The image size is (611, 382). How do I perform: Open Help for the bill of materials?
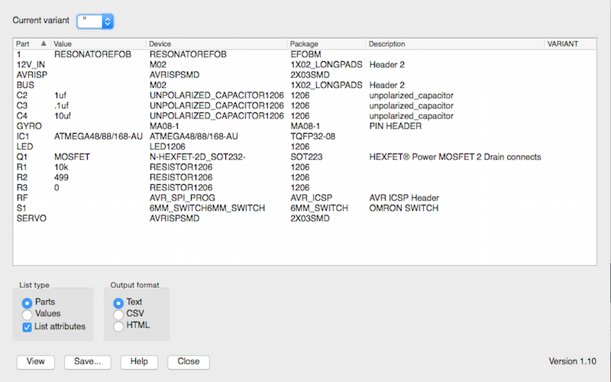coord(139,361)
